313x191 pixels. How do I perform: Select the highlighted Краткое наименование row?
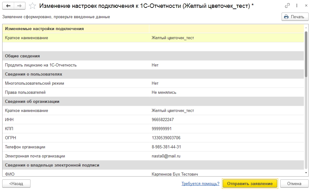75,38
